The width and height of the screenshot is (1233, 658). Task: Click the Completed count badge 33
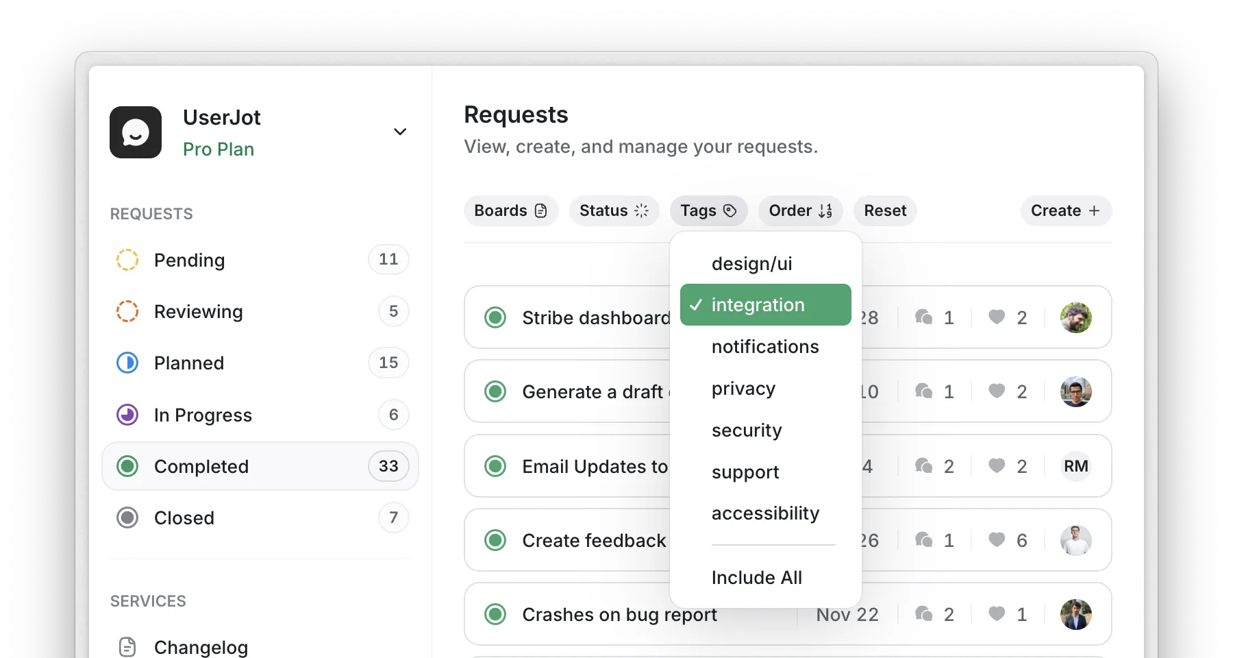tap(388, 466)
